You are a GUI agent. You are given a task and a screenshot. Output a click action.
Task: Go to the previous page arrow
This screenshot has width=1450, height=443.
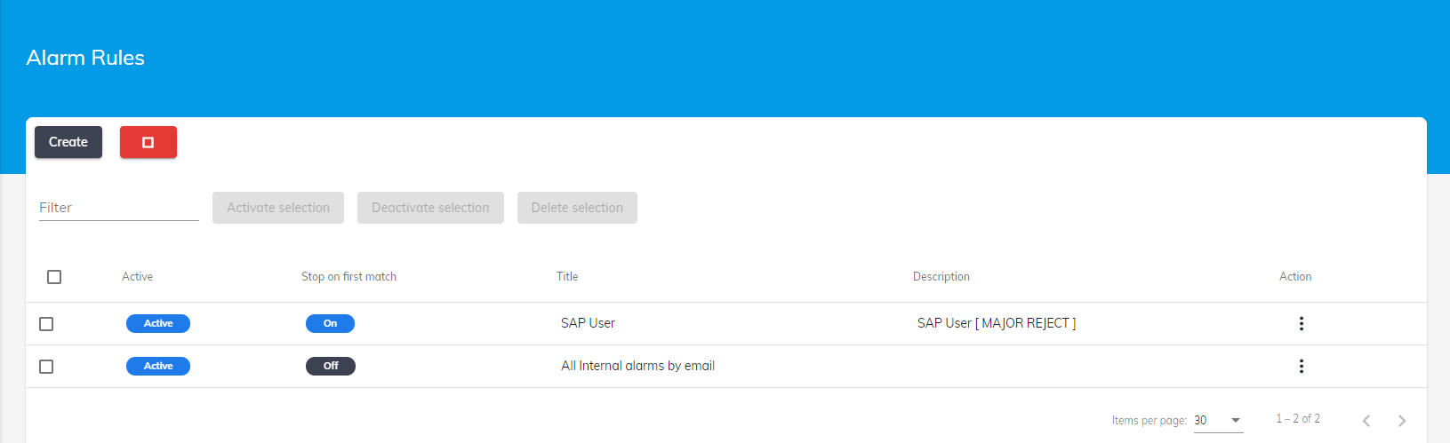1366,421
